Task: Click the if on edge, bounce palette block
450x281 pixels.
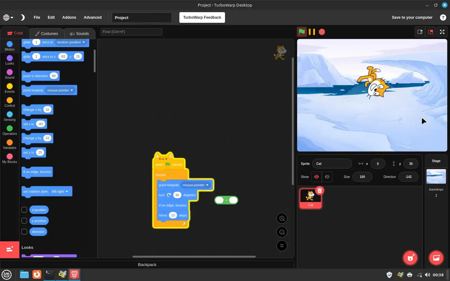Action: click(x=37, y=172)
